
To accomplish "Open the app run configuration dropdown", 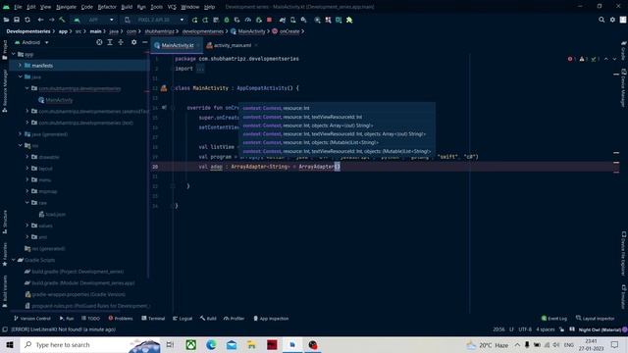I will click(x=93, y=20).
